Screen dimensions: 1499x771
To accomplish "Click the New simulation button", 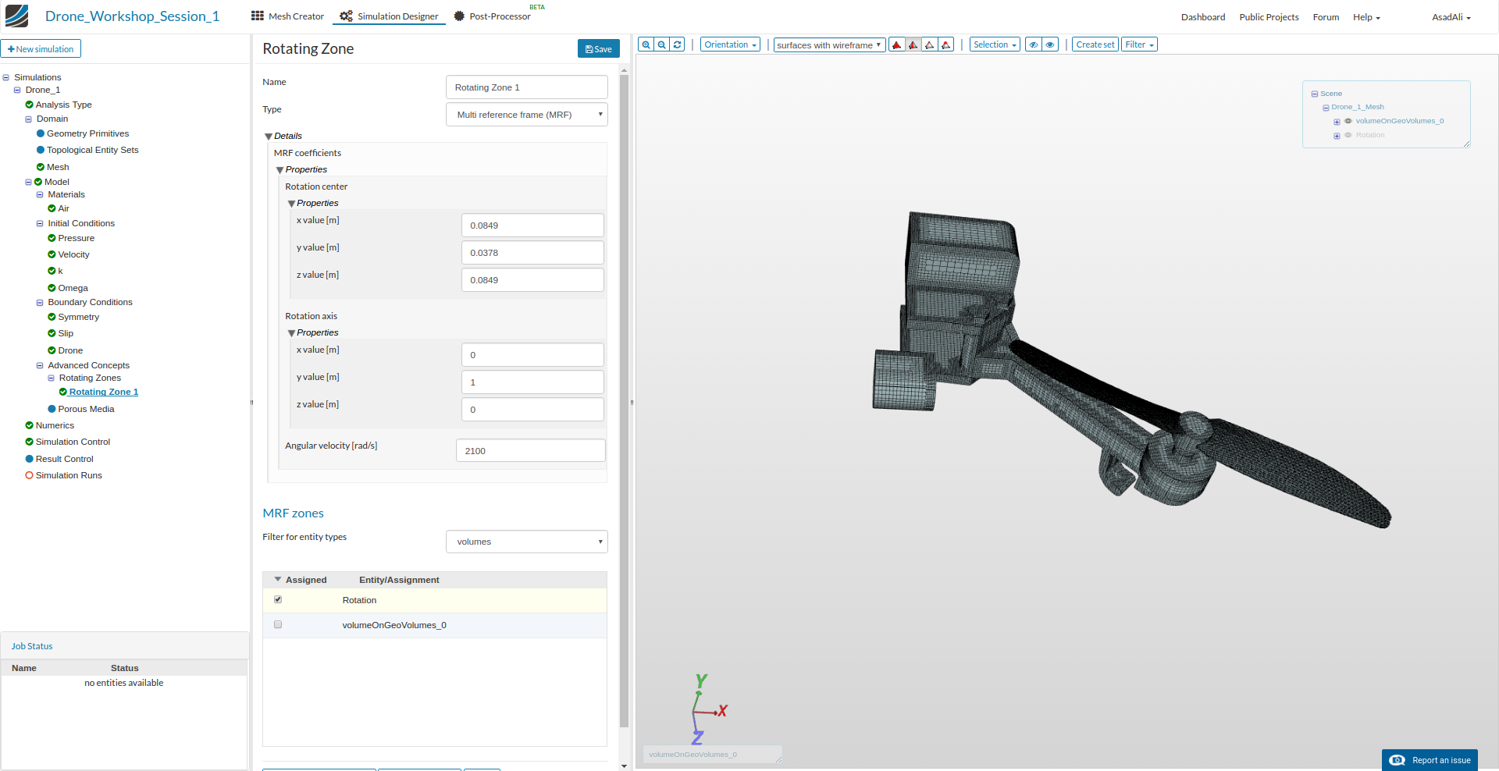I will (x=41, y=49).
